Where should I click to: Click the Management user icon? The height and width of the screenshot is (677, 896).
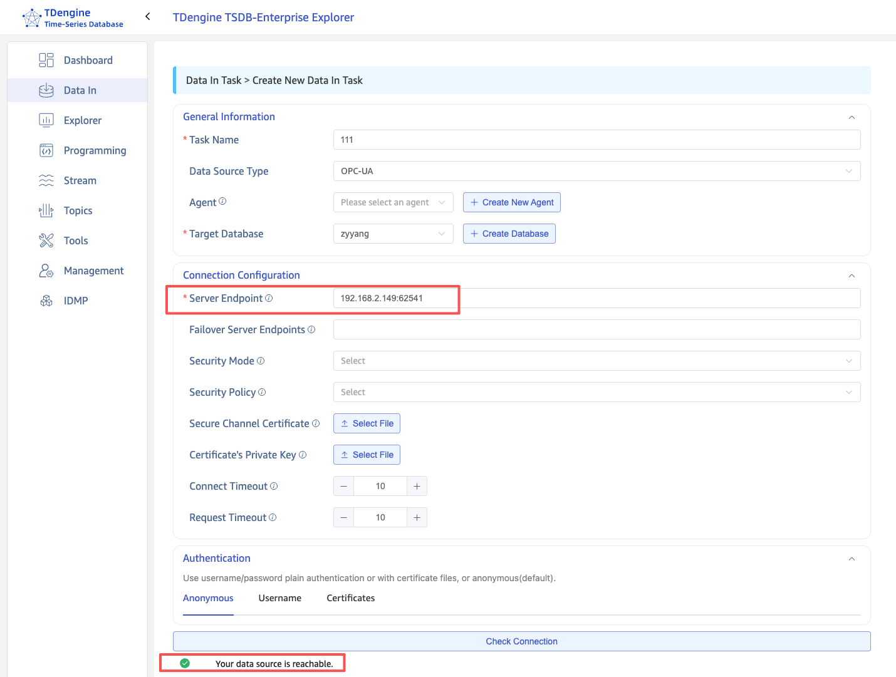click(x=46, y=271)
